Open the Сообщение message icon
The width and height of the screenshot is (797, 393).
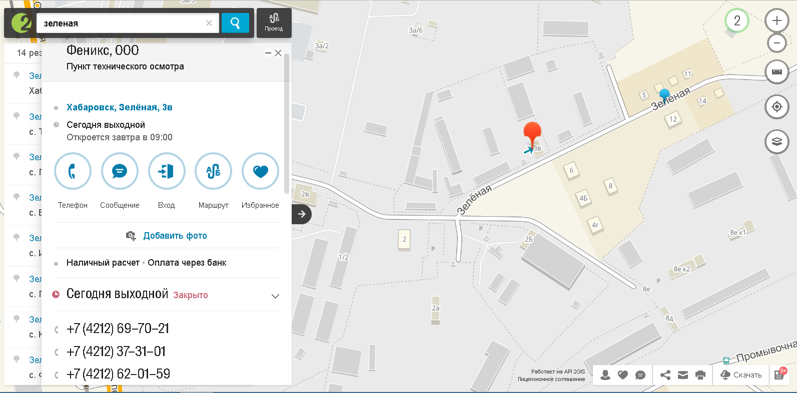coord(120,171)
